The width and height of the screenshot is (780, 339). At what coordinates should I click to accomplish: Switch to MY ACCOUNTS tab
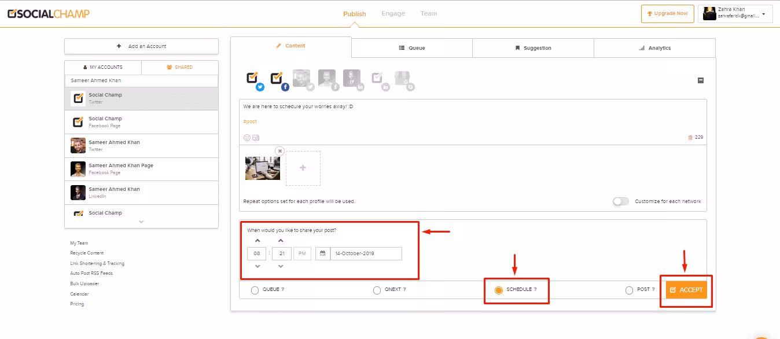[x=103, y=67]
